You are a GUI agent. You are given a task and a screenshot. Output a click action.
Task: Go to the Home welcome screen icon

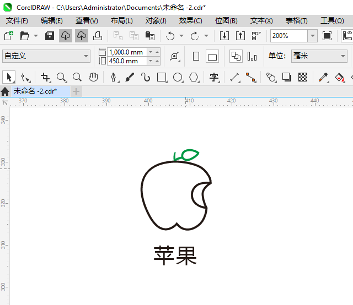5,91
